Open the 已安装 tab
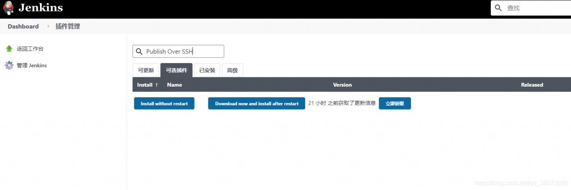Screen dimensions: 571x190 [x=207, y=70]
